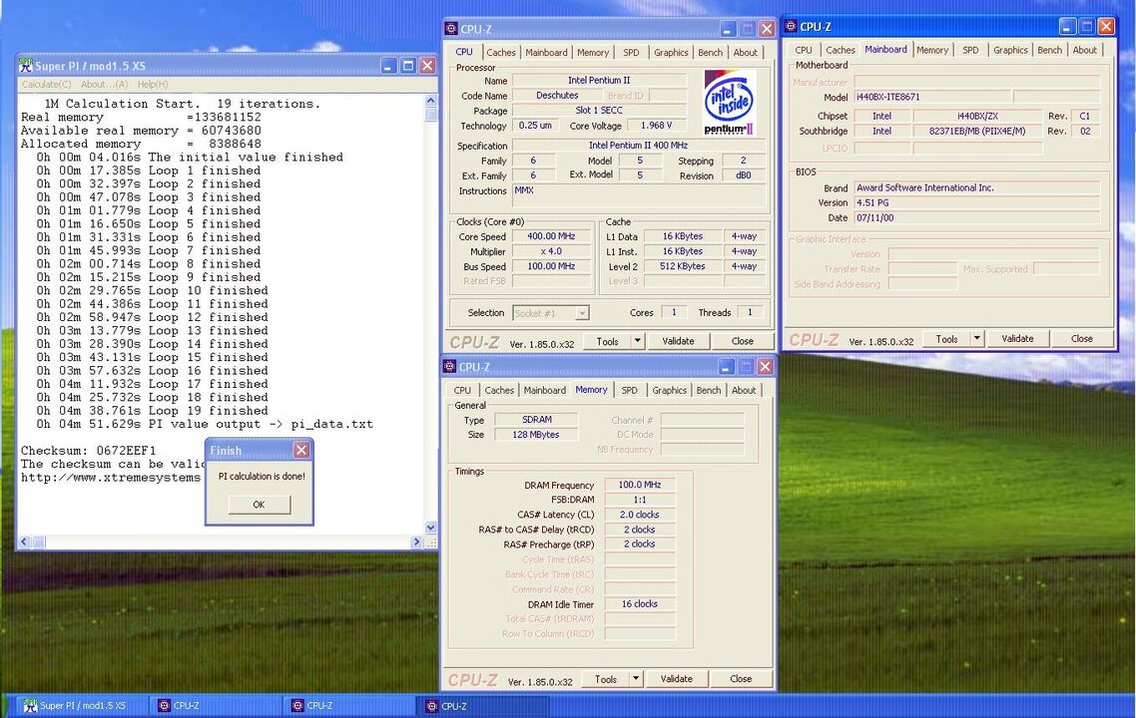Open Help menu in Super PI

pos(152,85)
